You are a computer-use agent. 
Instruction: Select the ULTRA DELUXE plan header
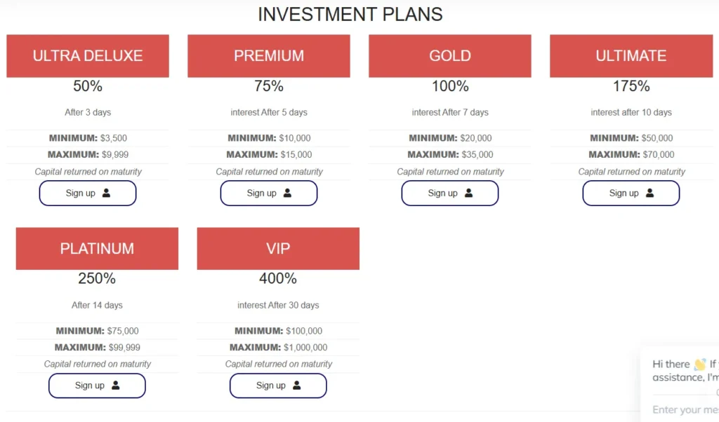click(87, 56)
